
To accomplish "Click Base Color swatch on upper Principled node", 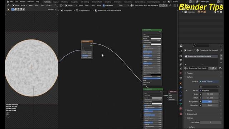I will click(x=156, y=39).
